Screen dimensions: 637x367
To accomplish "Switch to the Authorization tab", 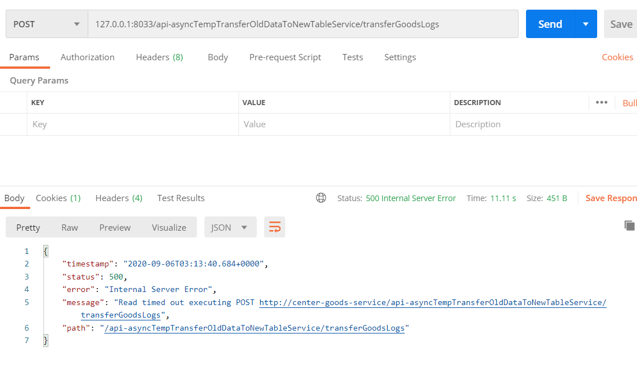I will pos(88,57).
